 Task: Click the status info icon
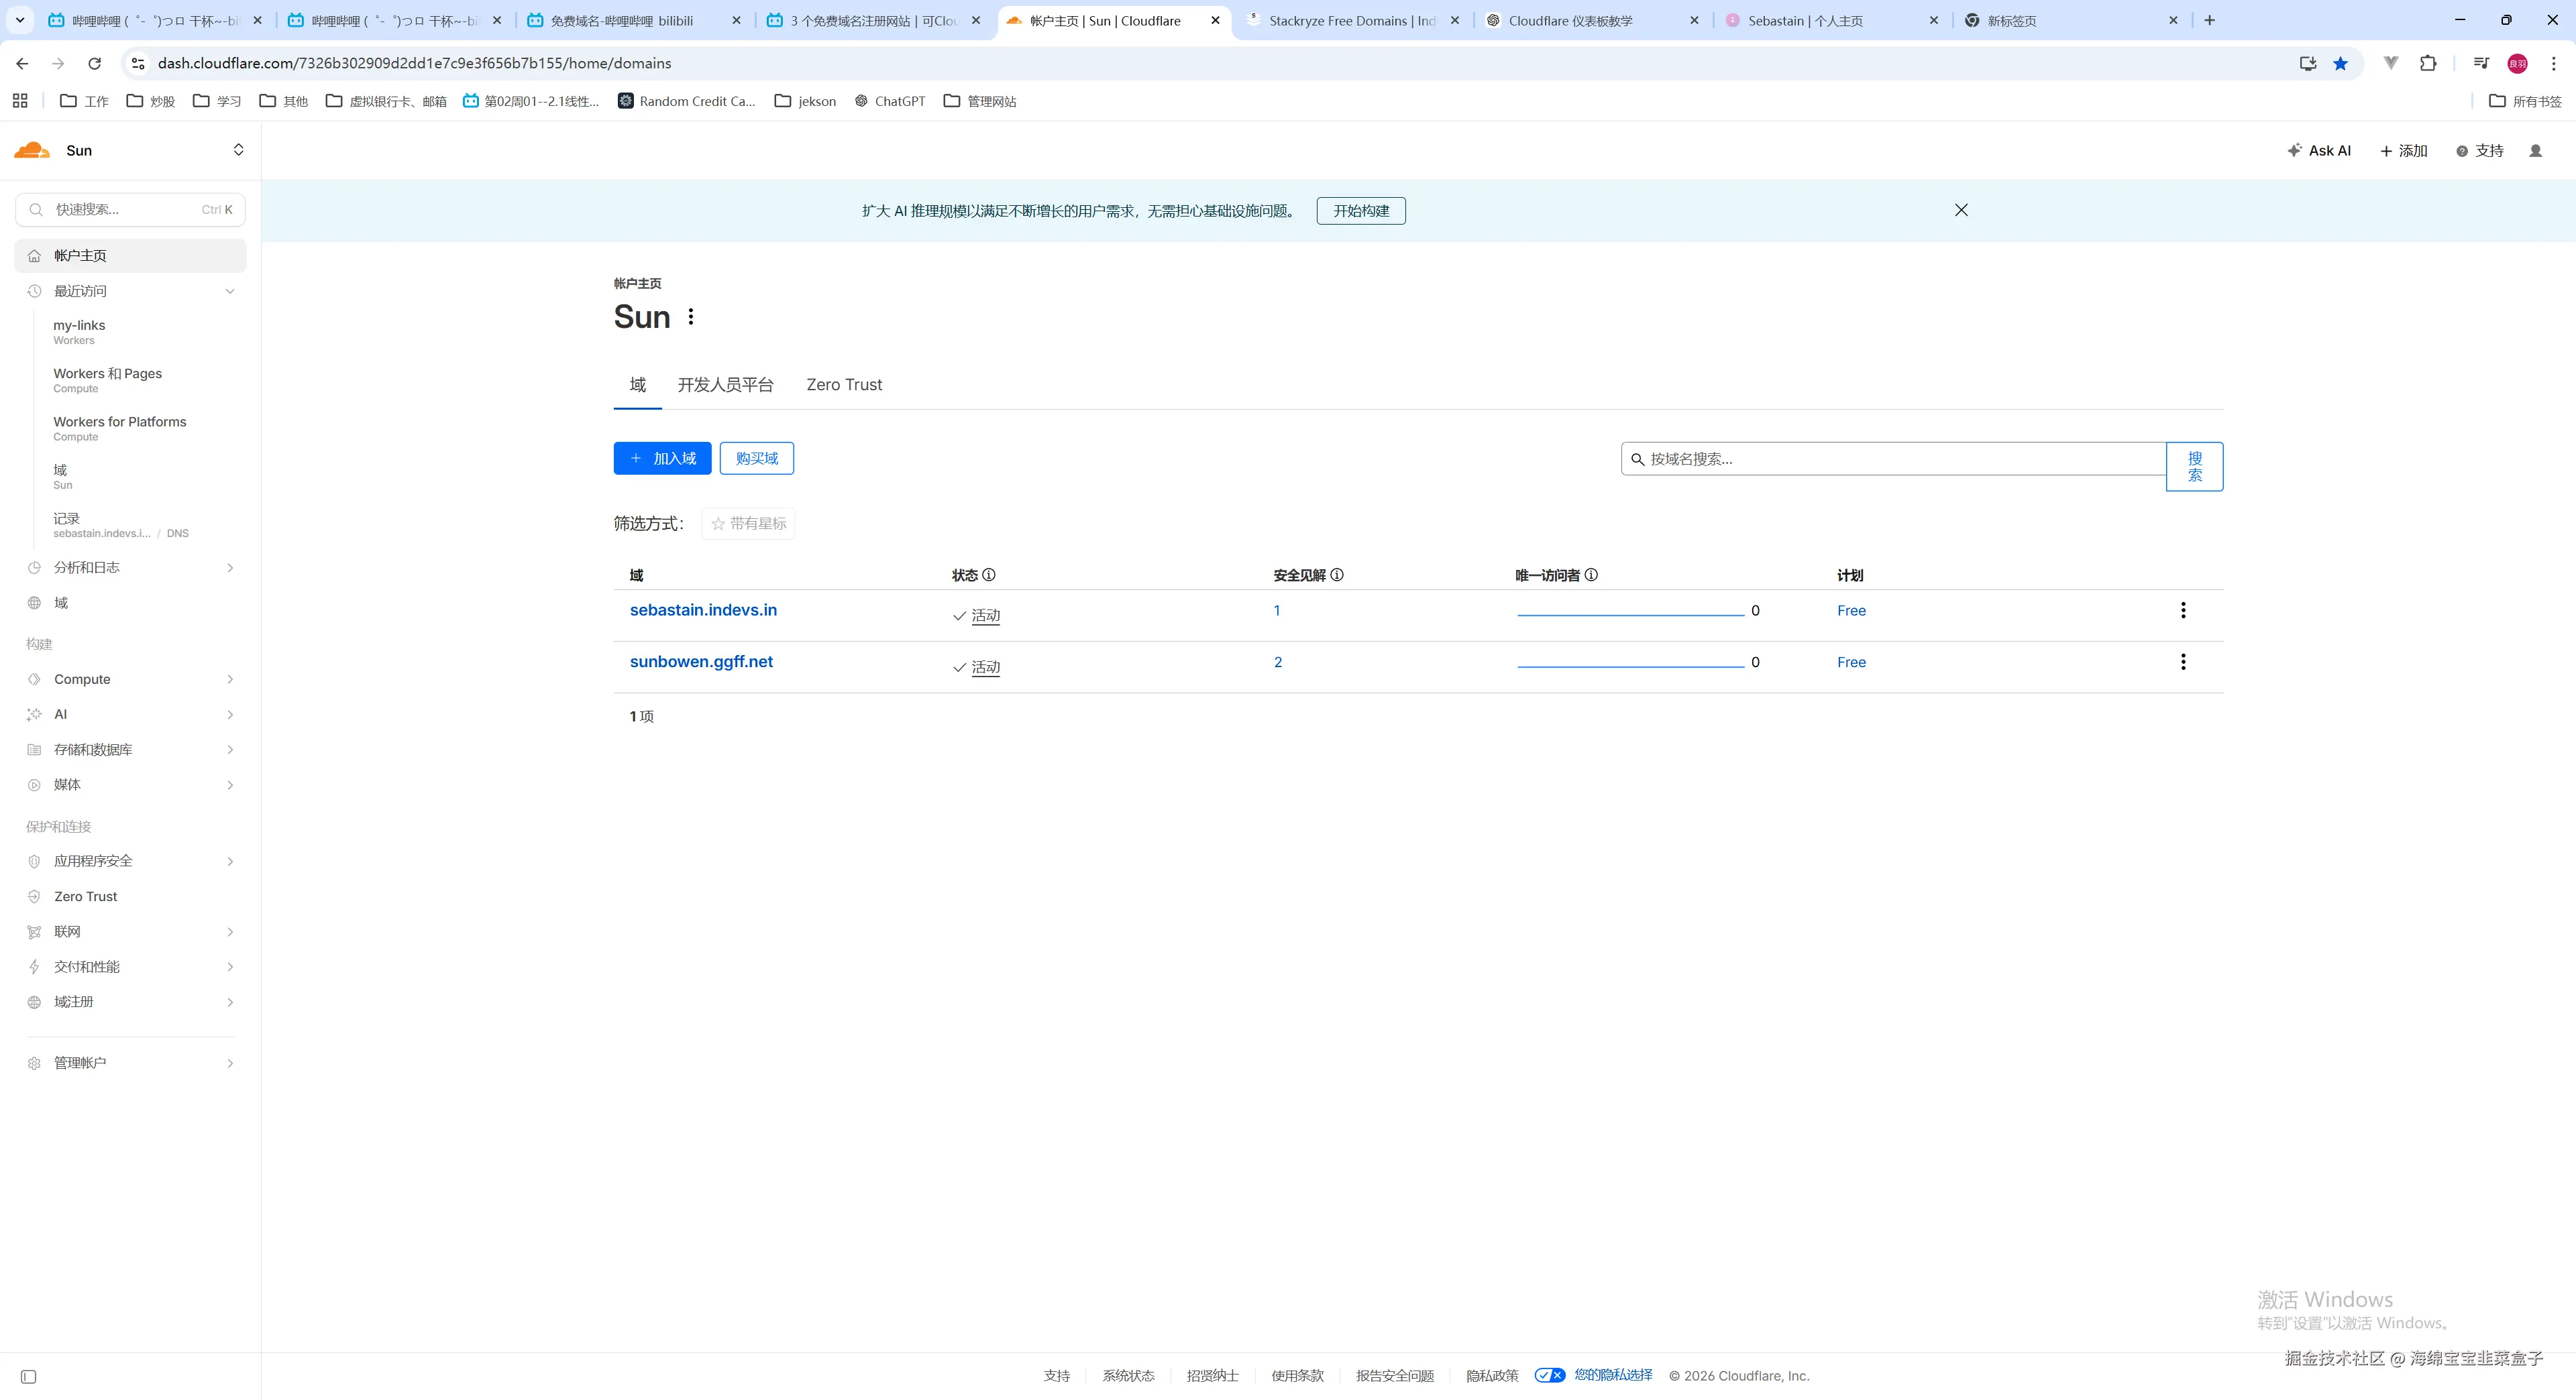coord(989,575)
